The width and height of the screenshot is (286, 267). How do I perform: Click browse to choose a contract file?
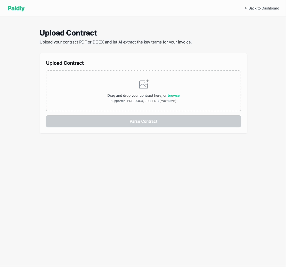(173, 95)
